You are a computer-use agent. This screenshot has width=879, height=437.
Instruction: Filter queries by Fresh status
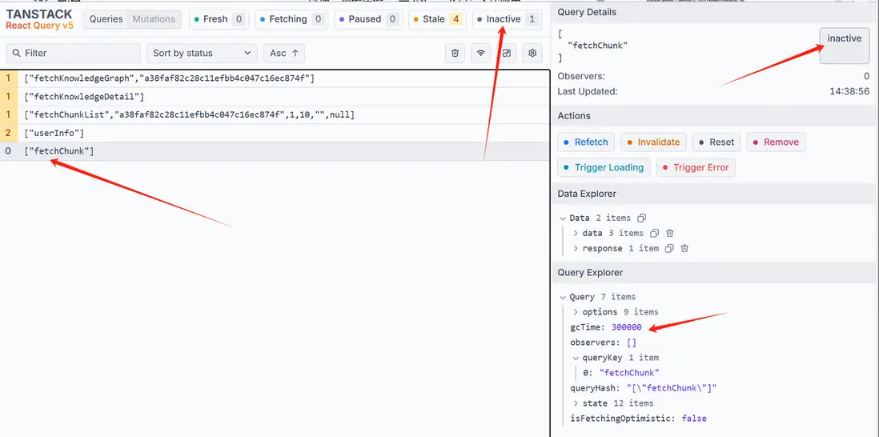(x=219, y=19)
